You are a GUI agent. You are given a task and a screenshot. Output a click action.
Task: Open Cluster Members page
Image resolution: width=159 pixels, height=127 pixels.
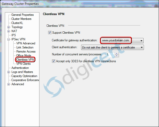[21, 19]
